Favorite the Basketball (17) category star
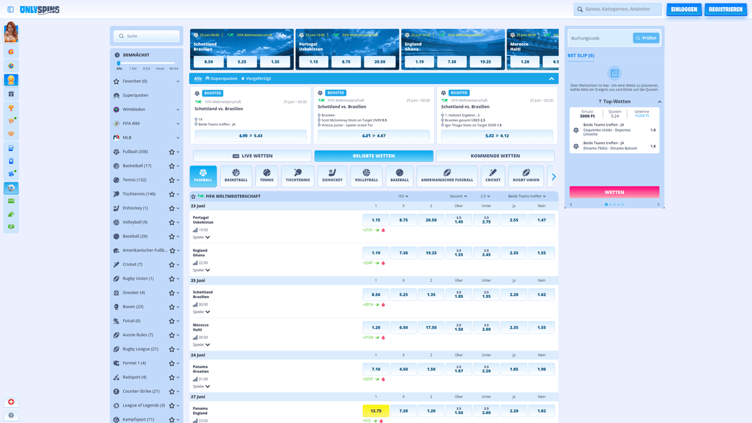 tap(172, 166)
